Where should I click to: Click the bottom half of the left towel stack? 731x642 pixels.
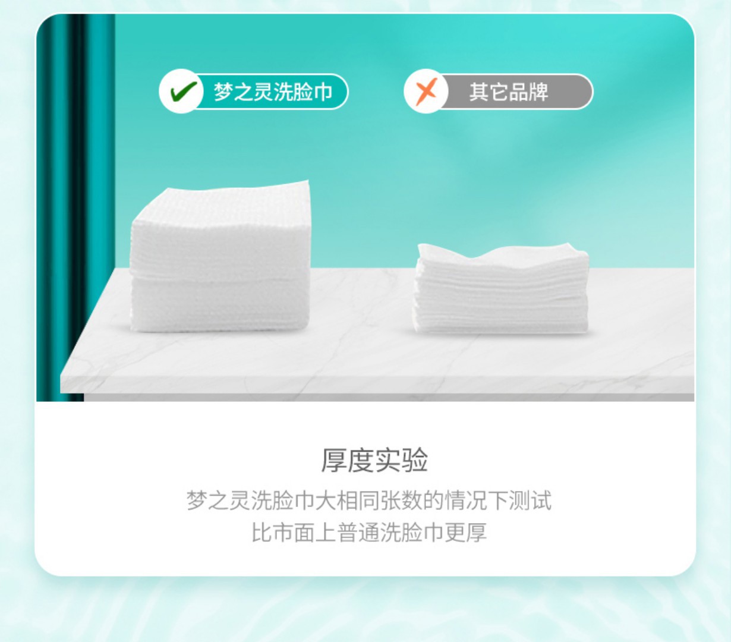coord(220,304)
